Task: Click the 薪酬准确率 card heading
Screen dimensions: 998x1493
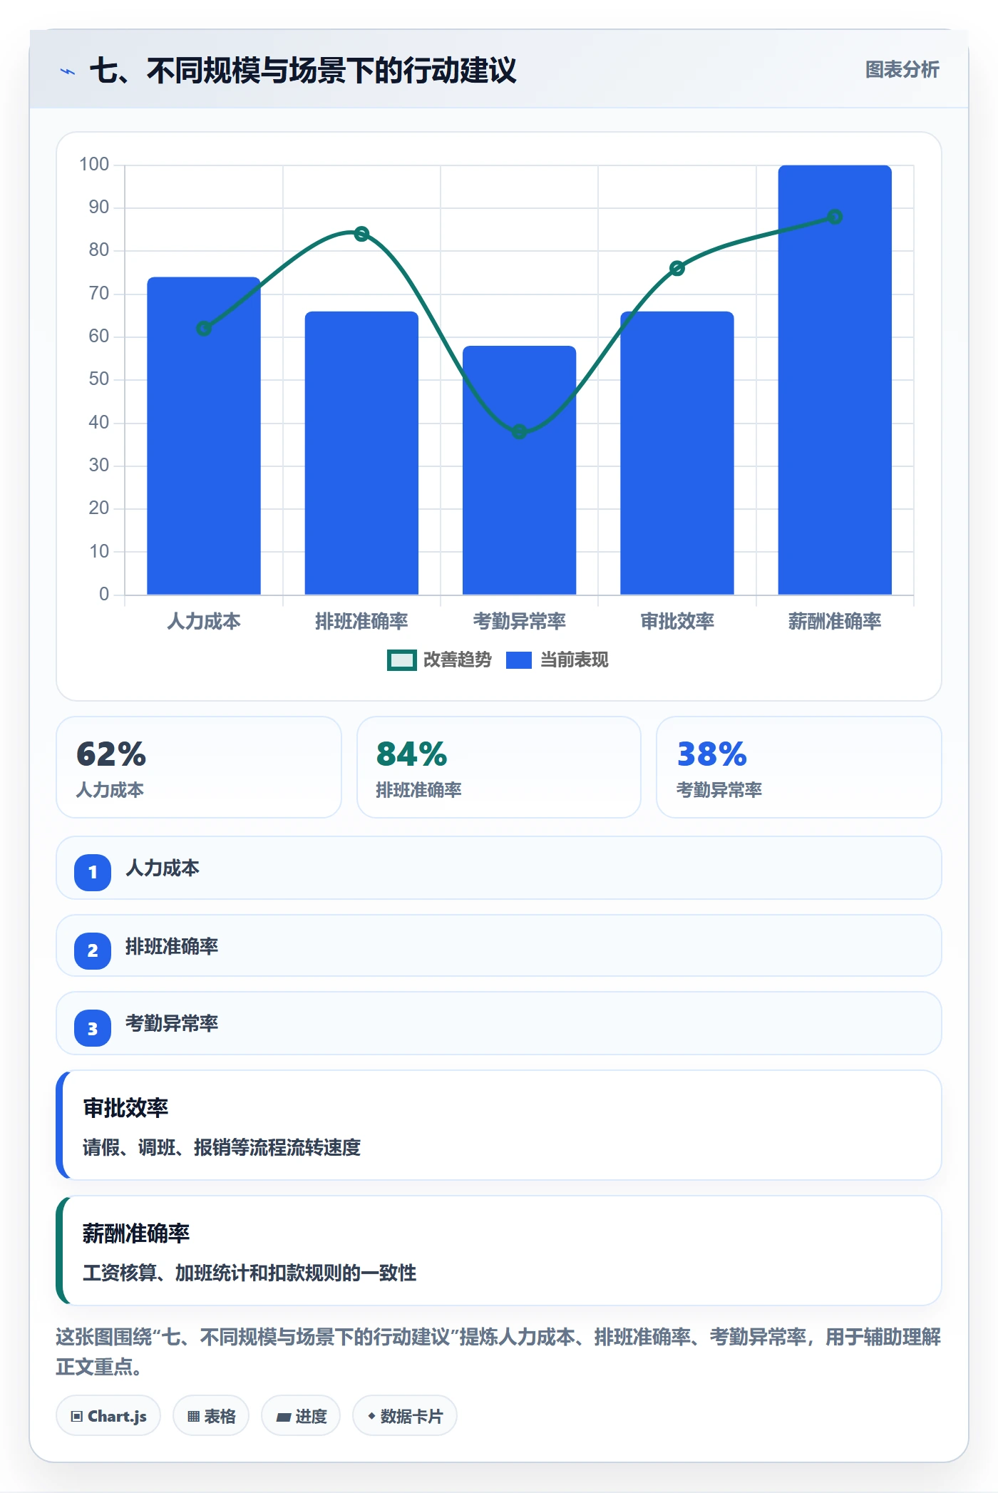Action: (x=136, y=1233)
